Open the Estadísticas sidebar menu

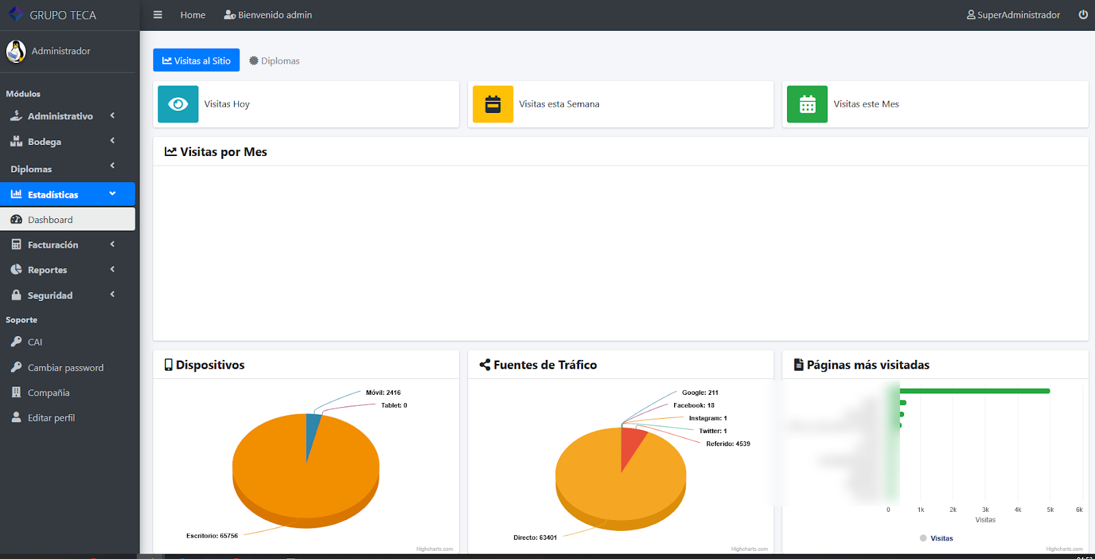tap(68, 194)
